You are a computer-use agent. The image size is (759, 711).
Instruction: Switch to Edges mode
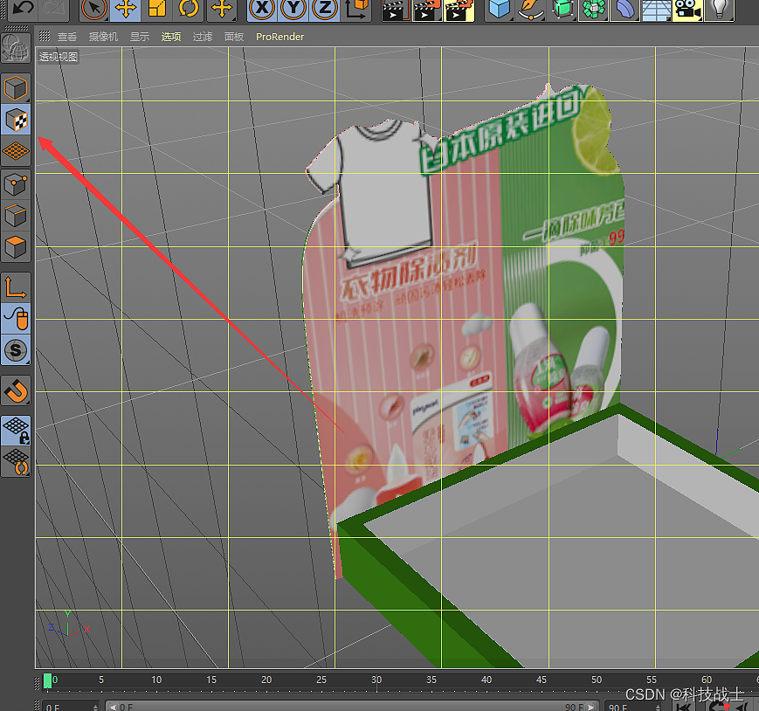click(16, 216)
